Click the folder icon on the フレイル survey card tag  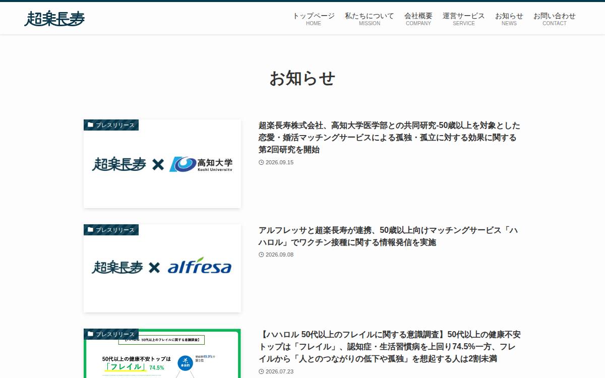pyautogui.click(x=90, y=334)
